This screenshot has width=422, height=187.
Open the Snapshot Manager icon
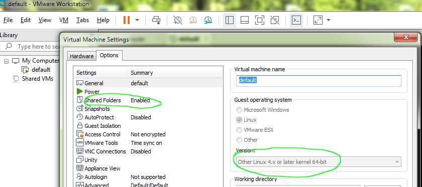pyautogui.click(x=208, y=20)
